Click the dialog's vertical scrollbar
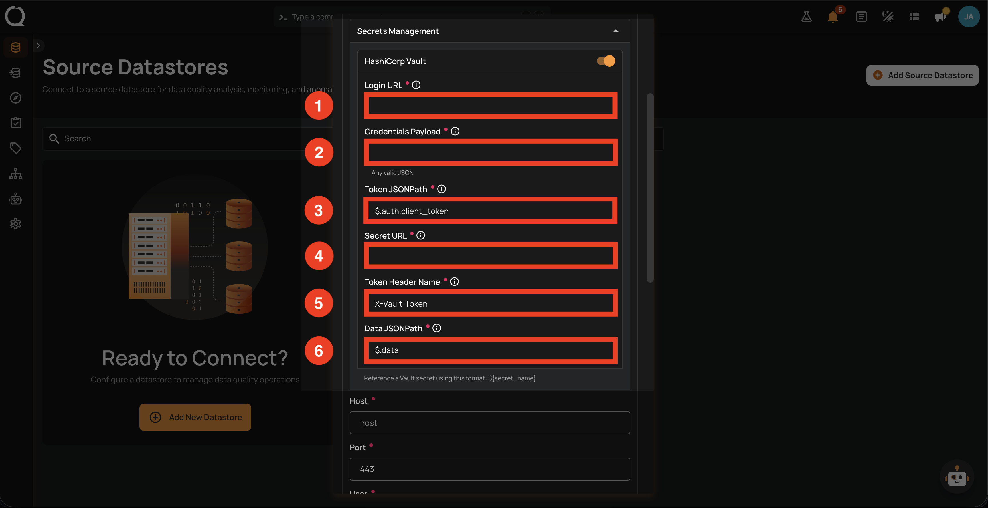This screenshot has height=508, width=988. [650, 188]
